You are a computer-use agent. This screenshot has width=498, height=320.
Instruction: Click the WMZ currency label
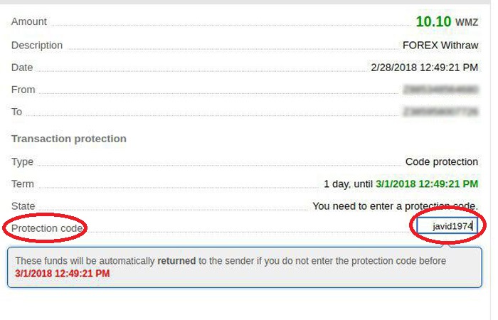pyautogui.click(x=467, y=23)
